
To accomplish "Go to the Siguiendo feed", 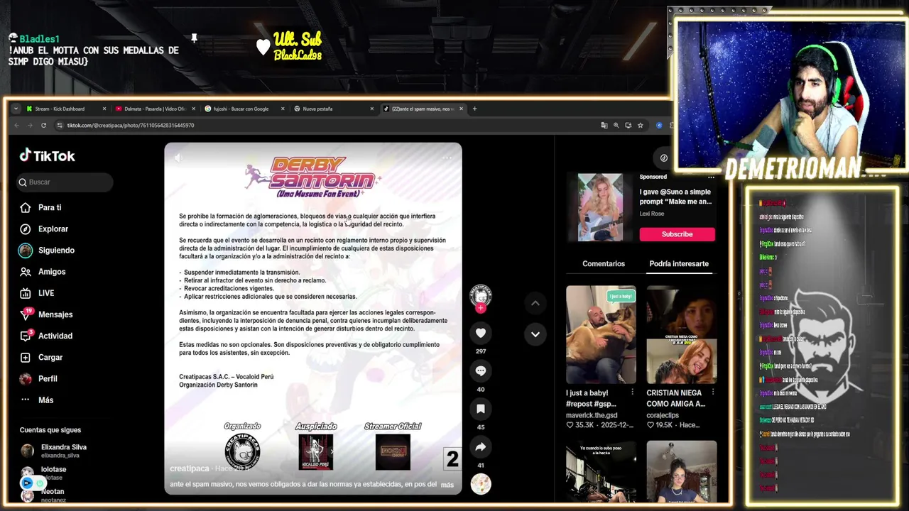I will click(x=56, y=251).
